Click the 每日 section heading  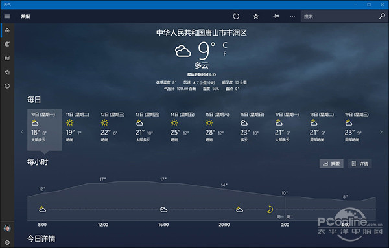(x=34, y=100)
